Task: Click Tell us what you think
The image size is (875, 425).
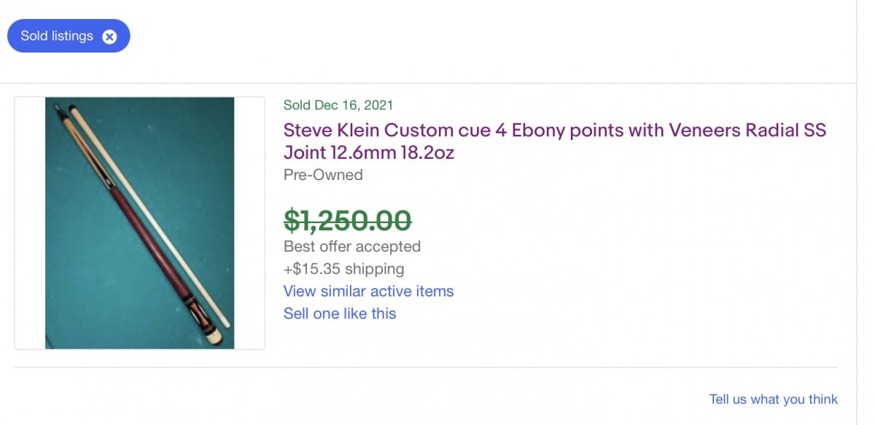Action: (x=773, y=399)
